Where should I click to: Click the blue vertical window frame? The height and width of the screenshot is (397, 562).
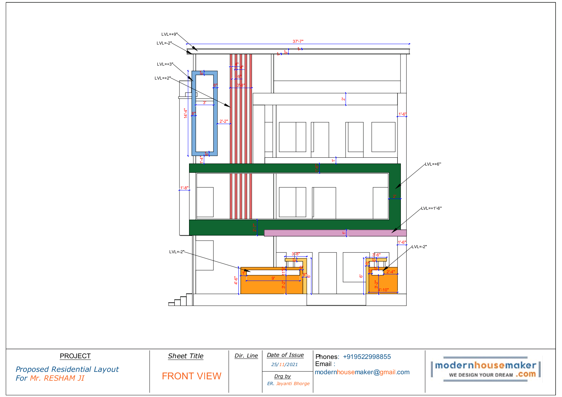pos(204,113)
